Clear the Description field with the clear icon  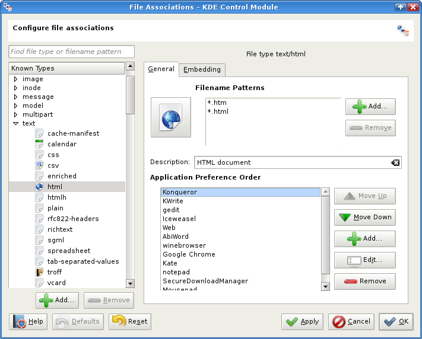[x=395, y=162]
